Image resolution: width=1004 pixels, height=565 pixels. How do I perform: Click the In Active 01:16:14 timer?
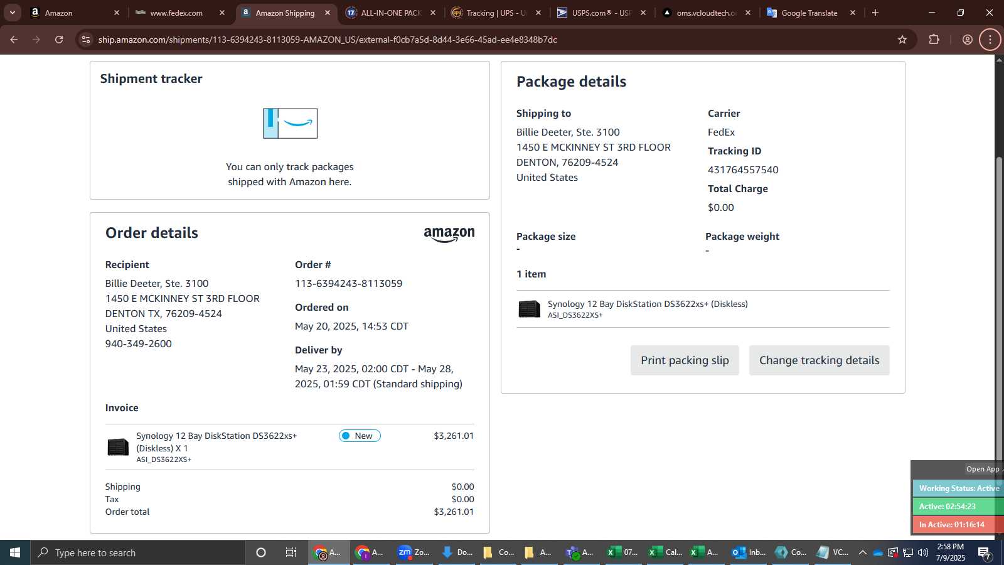[958, 525]
